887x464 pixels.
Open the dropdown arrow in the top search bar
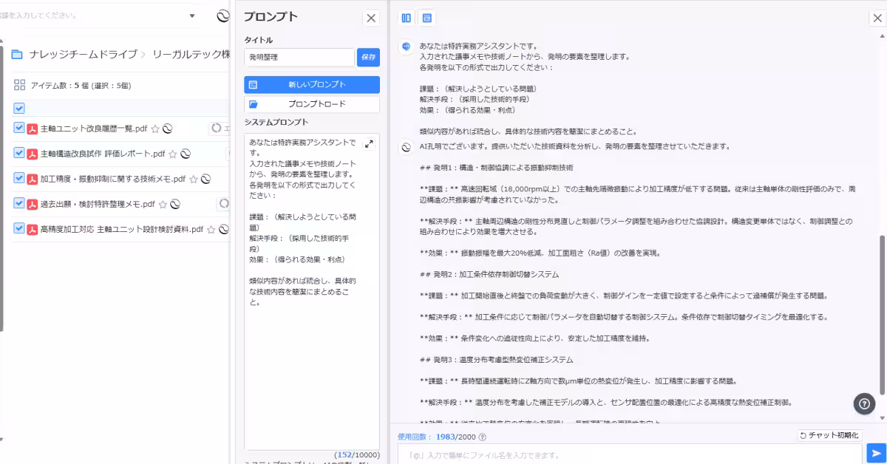coord(191,15)
